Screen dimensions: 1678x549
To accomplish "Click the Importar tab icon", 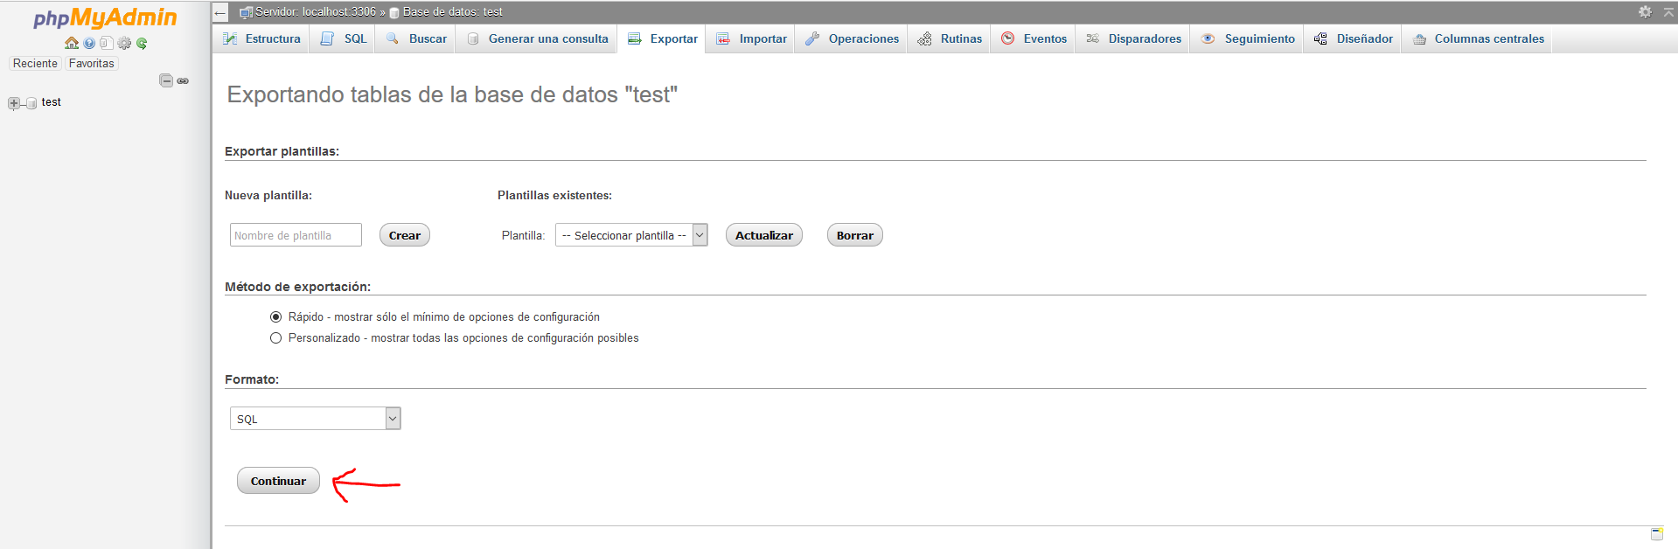I will 723,38.
